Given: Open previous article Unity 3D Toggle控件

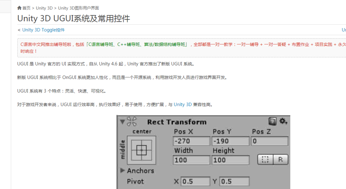Looking at the screenshot, I should 43,30.
